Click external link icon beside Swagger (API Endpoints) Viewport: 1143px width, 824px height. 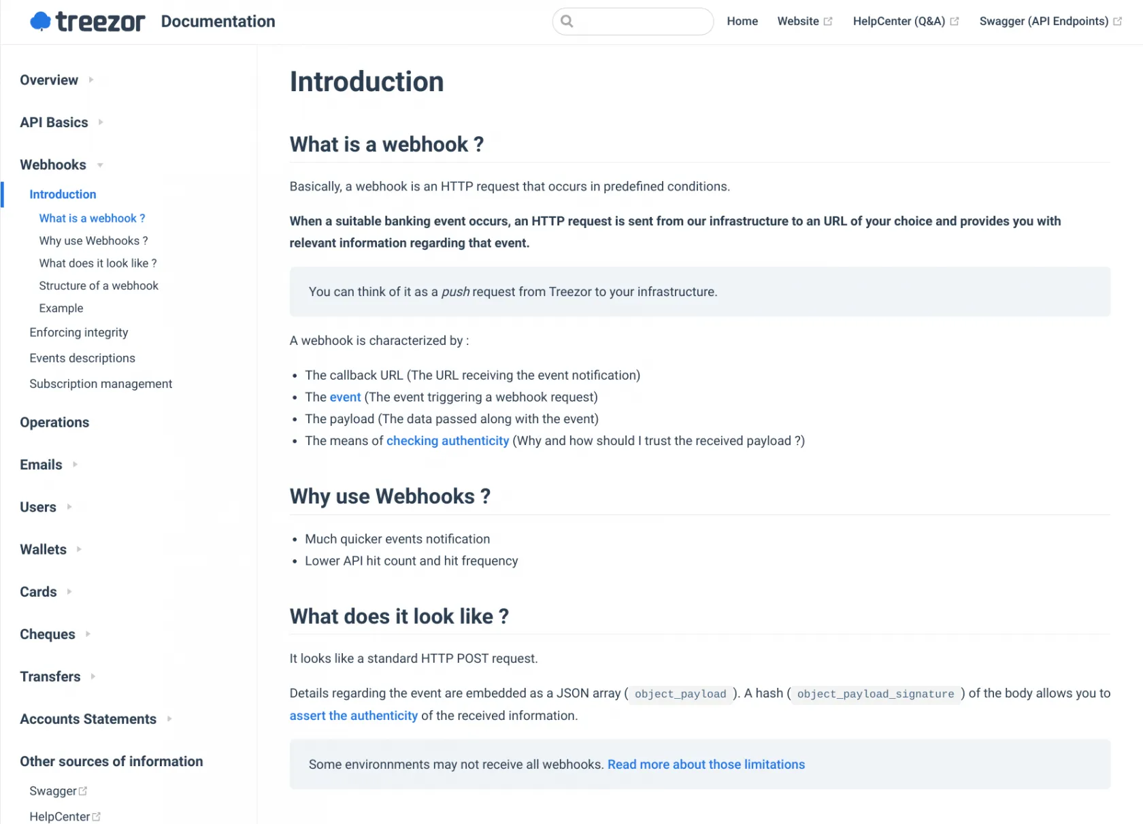click(1117, 22)
